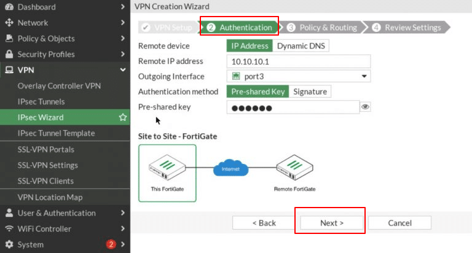Screen dimensions: 472x253
Task: Expand the WiFi Controller chevron
Action: (x=122, y=228)
